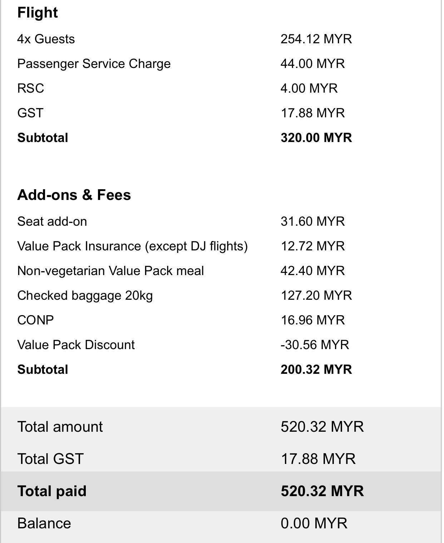Tap the 0.00 MYR balance value
This screenshot has width=444, height=543.
point(314,523)
